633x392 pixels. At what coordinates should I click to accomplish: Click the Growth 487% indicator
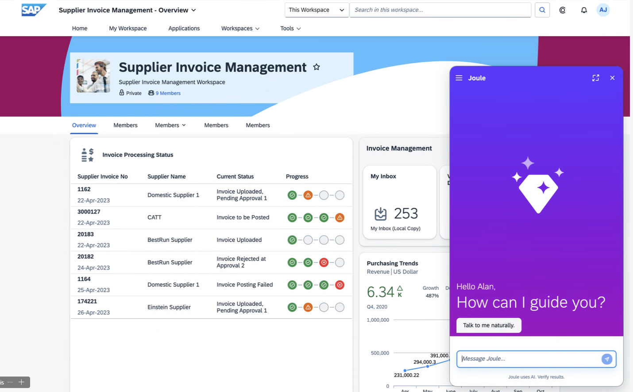point(431,292)
